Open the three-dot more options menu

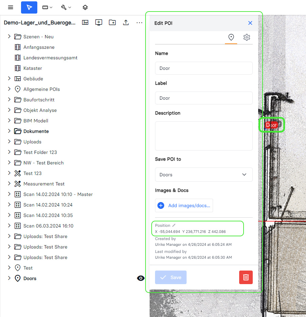[x=139, y=22]
